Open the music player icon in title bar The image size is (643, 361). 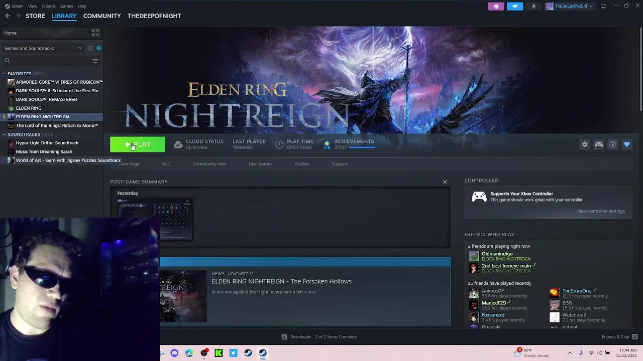pyautogui.click(x=496, y=6)
